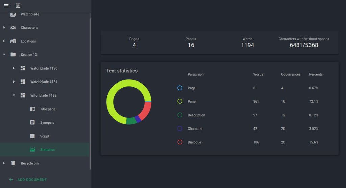Click the document icon in top bar
The width and height of the screenshot is (346, 188).
tap(18, 6)
